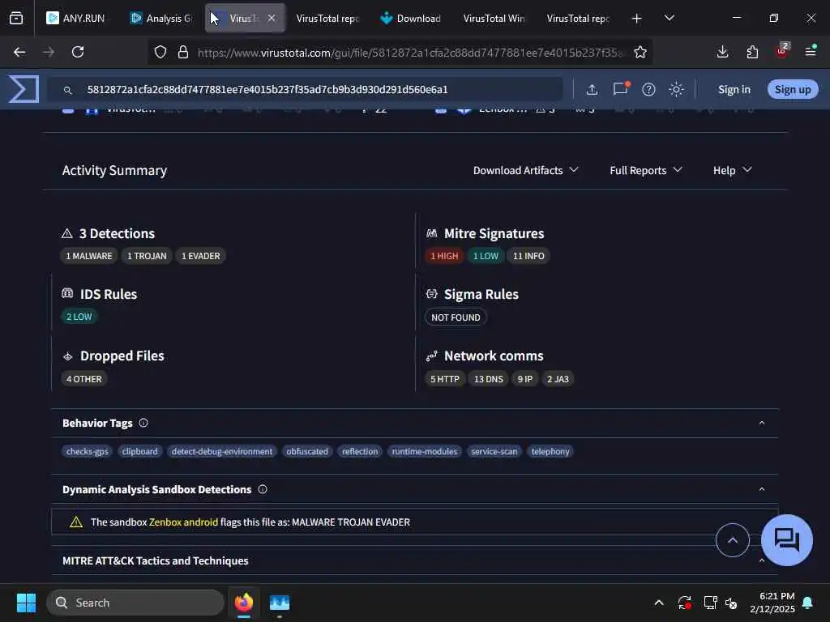Click the browser forward arrow
Viewport: 830px width, 622px height.
click(x=49, y=52)
